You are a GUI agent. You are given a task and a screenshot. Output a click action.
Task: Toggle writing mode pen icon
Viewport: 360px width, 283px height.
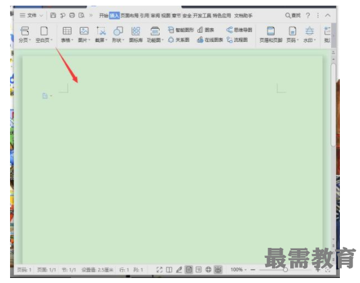pos(179,270)
